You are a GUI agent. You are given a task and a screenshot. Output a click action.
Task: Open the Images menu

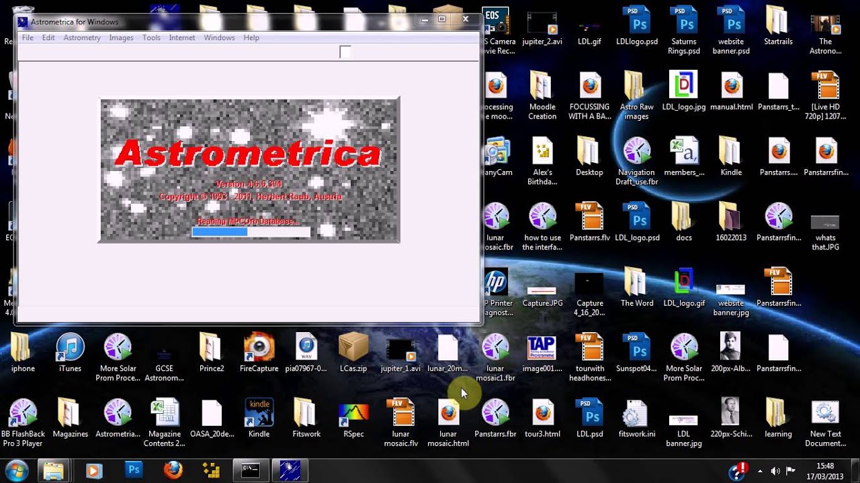point(122,38)
